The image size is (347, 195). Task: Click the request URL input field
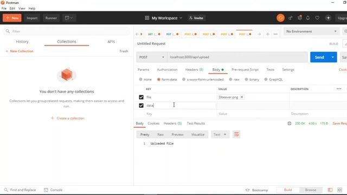pyautogui.click(x=237, y=57)
